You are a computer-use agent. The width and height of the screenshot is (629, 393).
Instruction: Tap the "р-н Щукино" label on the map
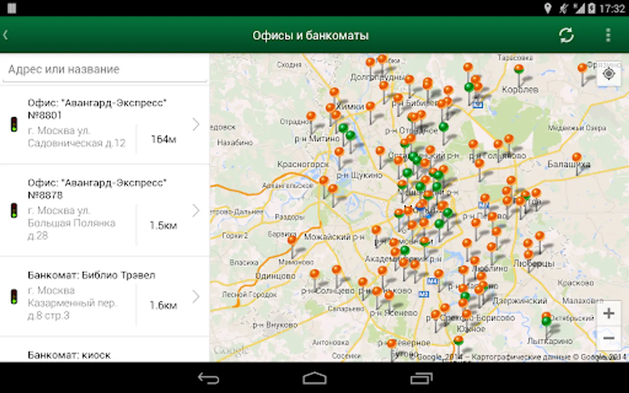coord(359,175)
